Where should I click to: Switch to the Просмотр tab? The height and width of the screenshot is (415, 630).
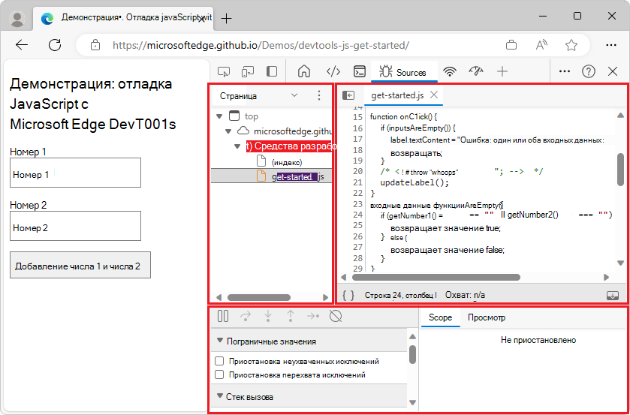click(x=487, y=317)
